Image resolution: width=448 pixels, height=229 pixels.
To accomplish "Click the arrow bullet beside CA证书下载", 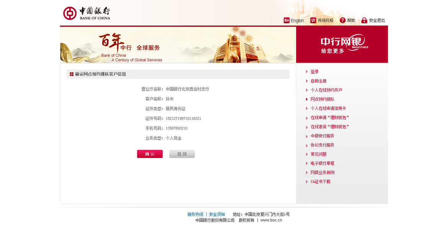I will [x=307, y=182].
